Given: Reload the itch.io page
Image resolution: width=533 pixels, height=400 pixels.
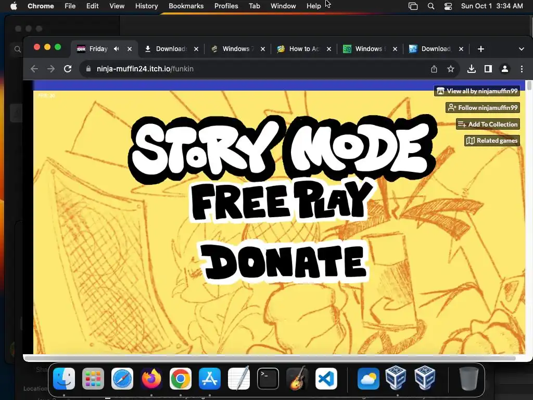Looking at the screenshot, I should pos(68,69).
